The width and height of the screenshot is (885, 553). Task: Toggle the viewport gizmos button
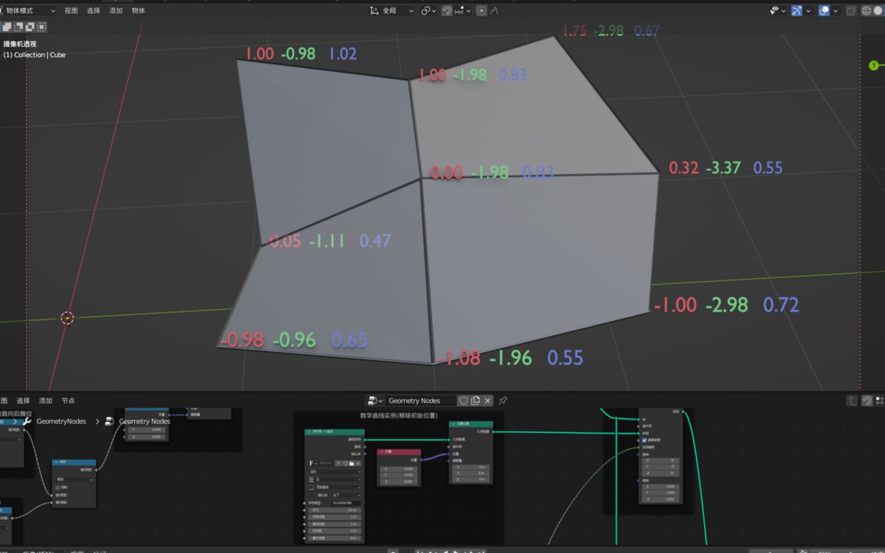click(x=796, y=10)
